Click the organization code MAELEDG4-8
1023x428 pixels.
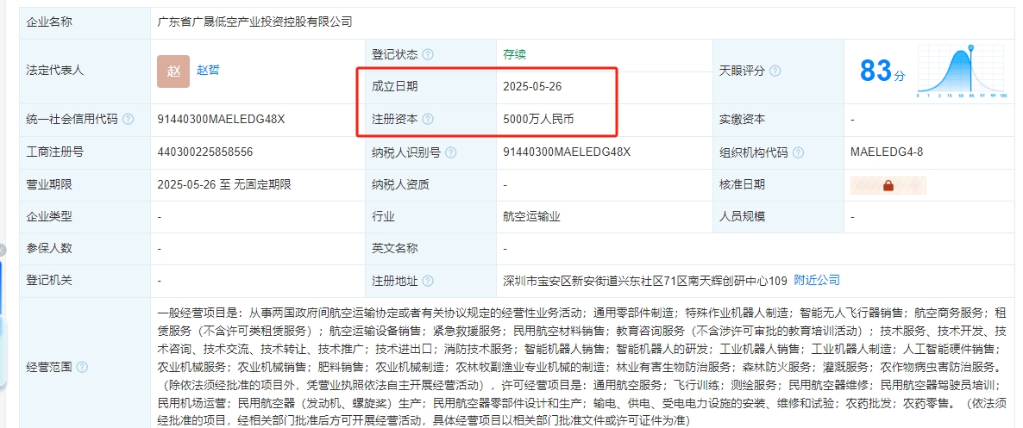(x=886, y=152)
